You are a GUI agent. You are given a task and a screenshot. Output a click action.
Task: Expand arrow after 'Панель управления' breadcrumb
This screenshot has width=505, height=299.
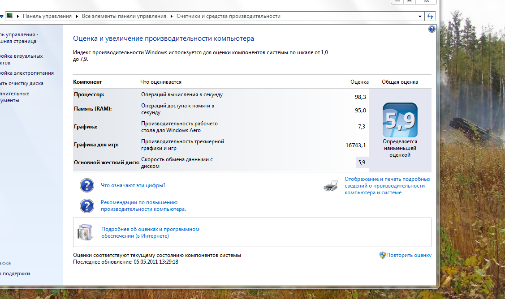(x=77, y=16)
